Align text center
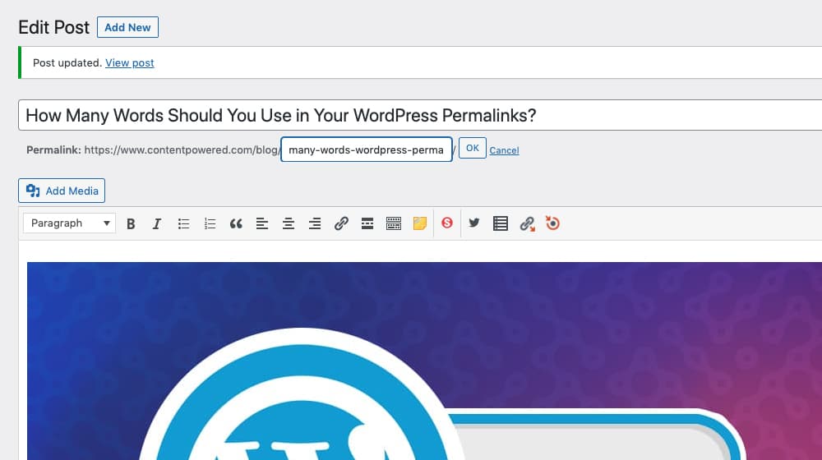822x460 pixels. click(x=289, y=223)
